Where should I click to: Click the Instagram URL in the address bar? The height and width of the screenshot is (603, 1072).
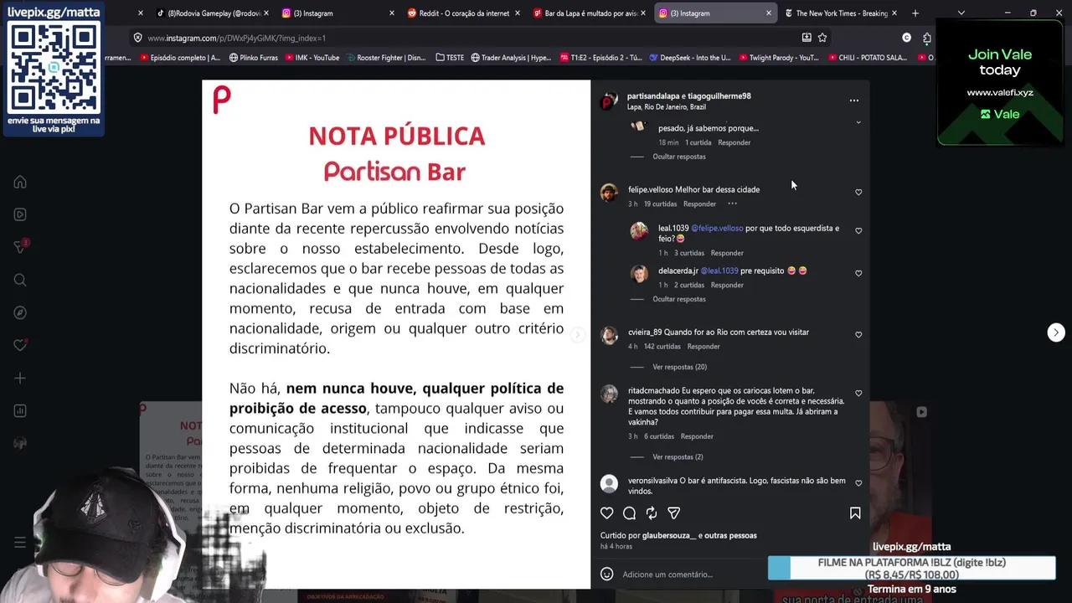(236, 38)
